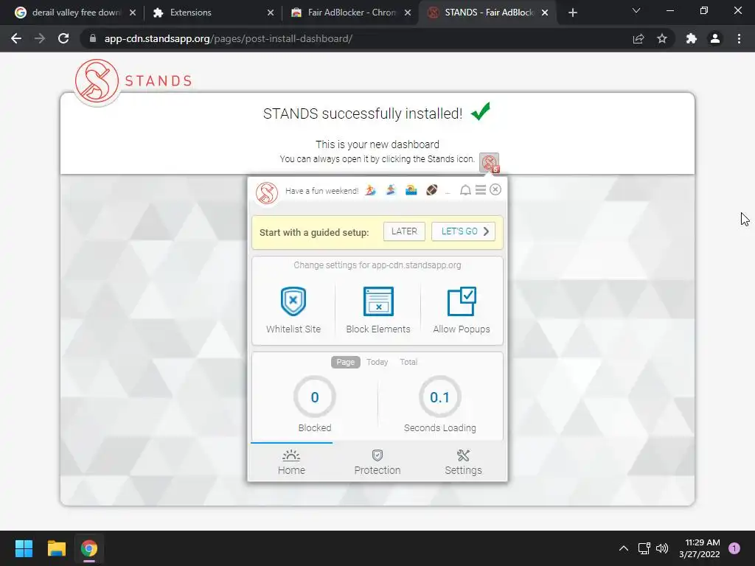This screenshot has width=755, height=566.
Task: Share this page using share icon
Action: [x=639, y=38]
